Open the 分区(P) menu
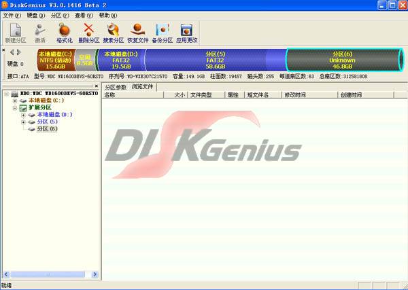This screenshot has width=408, height=290. pos(60,16)
